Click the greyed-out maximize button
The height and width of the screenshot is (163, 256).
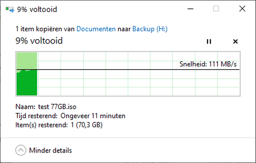click(216, 9)
